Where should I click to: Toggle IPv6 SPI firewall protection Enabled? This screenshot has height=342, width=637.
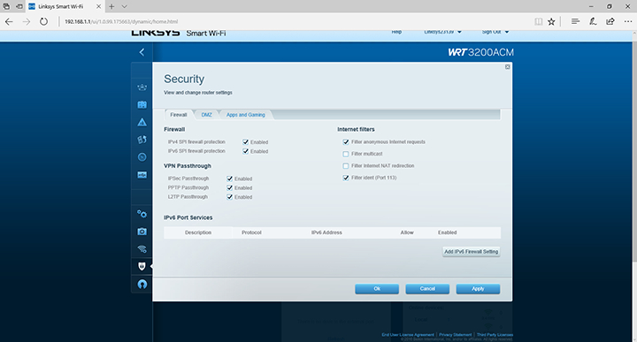(x=245, y=151)
